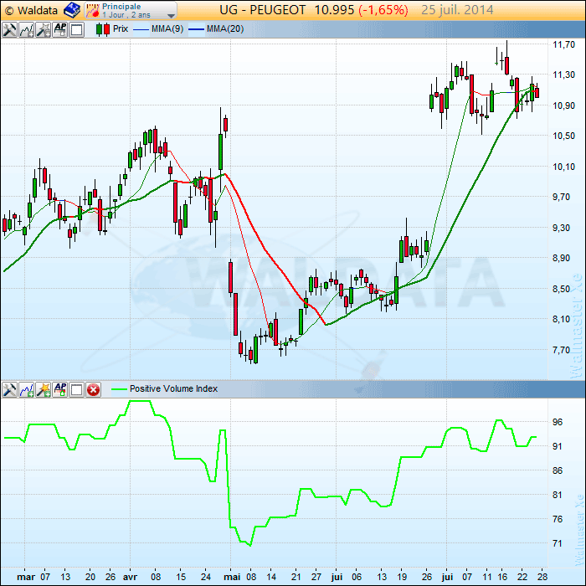Click the 96 indicator axis label

[x=558, y=422]
